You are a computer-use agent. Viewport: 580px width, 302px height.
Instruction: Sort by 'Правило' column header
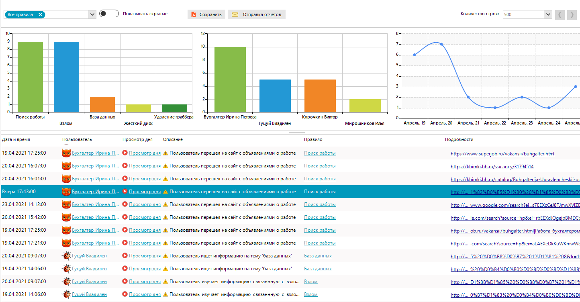(313, 139)
